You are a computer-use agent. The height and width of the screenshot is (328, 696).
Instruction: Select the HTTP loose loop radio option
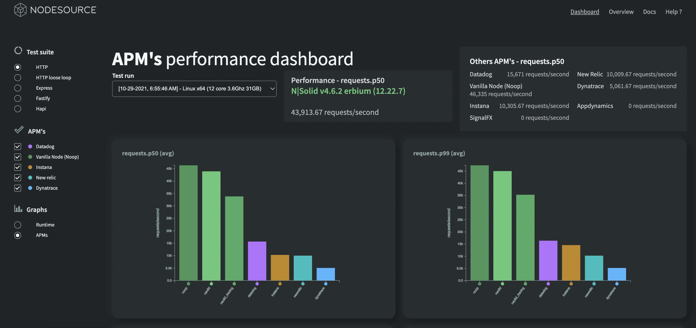(x=18, y=78)
